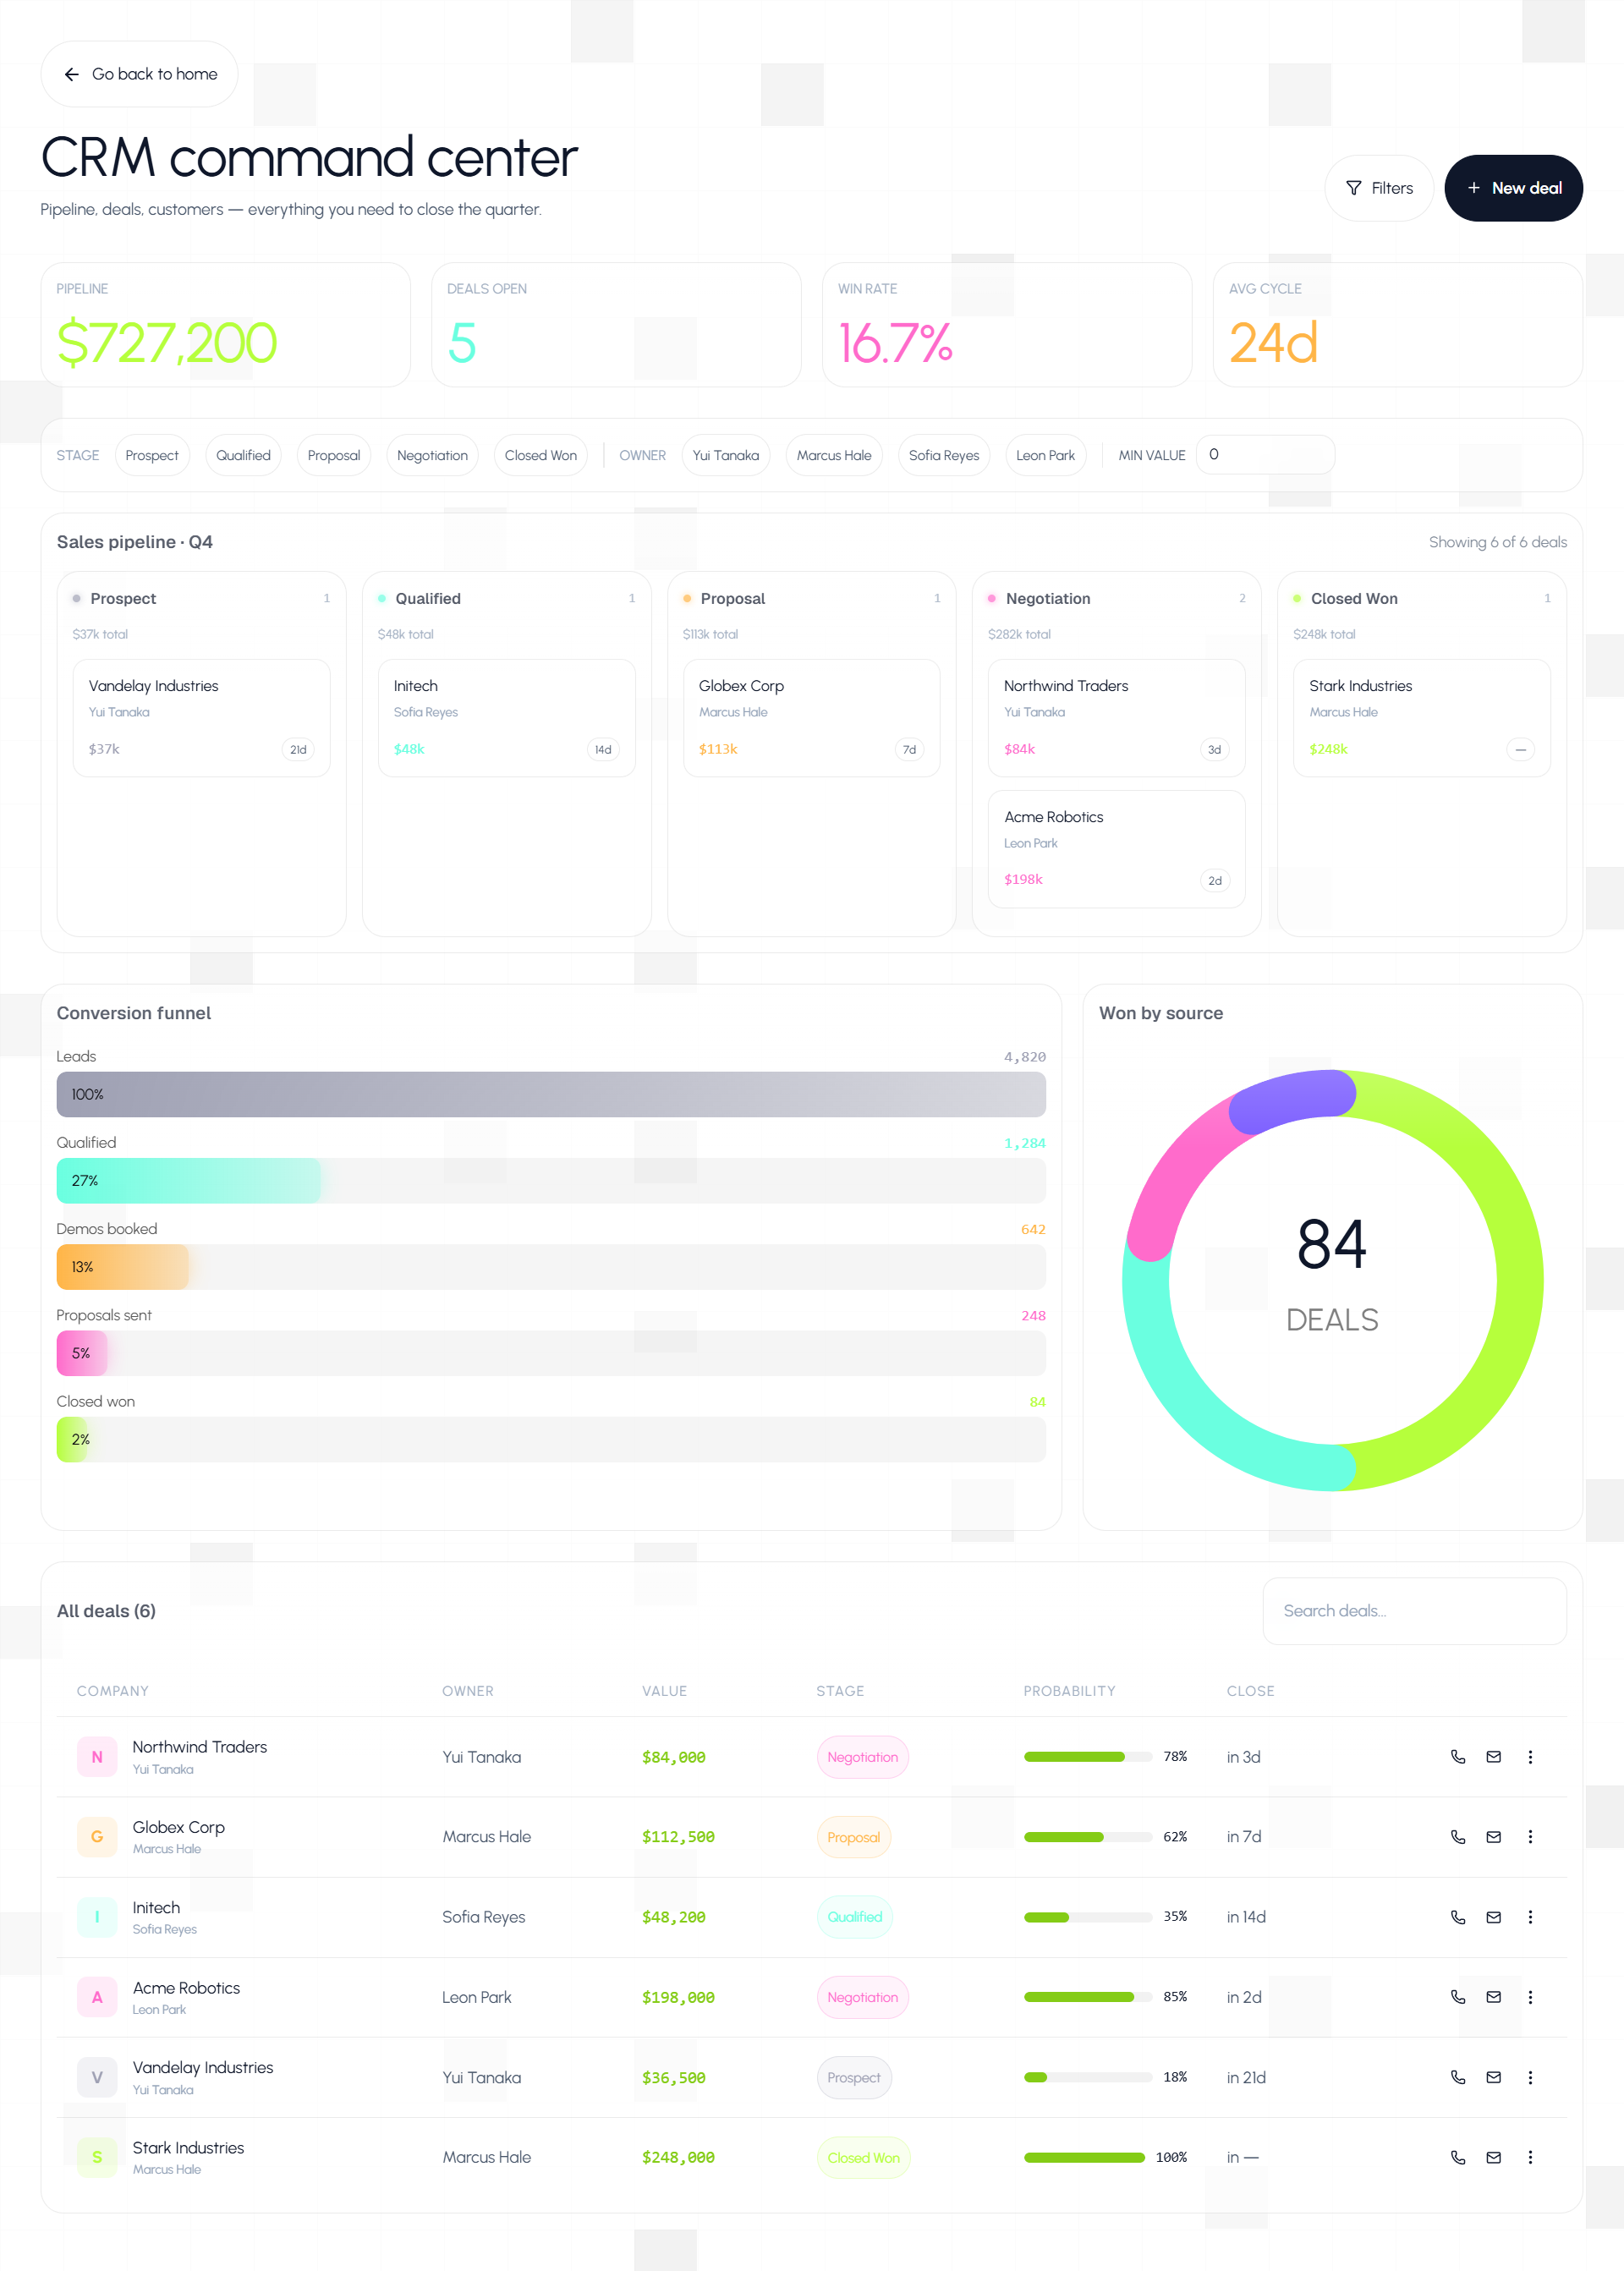Image resolution: width=1624 pixels, height=2271 pixels.
Task: Email Acme Robotics via envelope icon
Action: point(1493,1997)
